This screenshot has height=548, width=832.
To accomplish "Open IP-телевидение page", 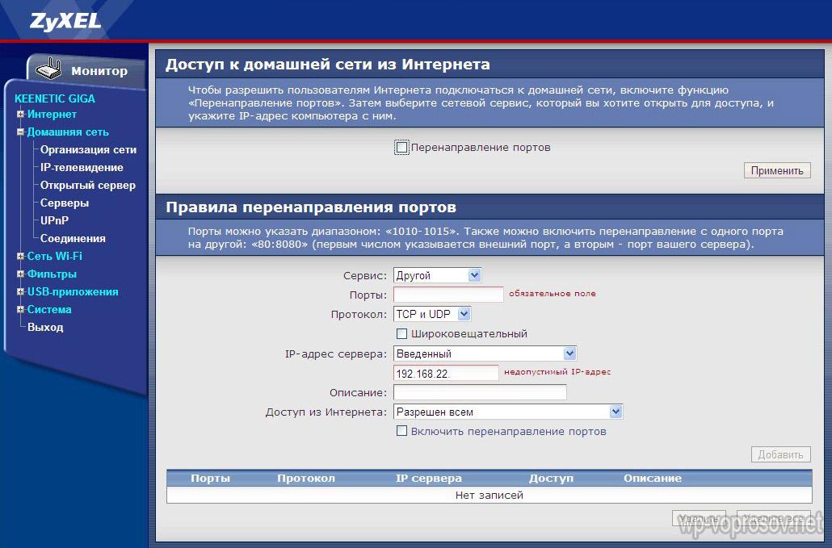I will [x=82, y=168].
